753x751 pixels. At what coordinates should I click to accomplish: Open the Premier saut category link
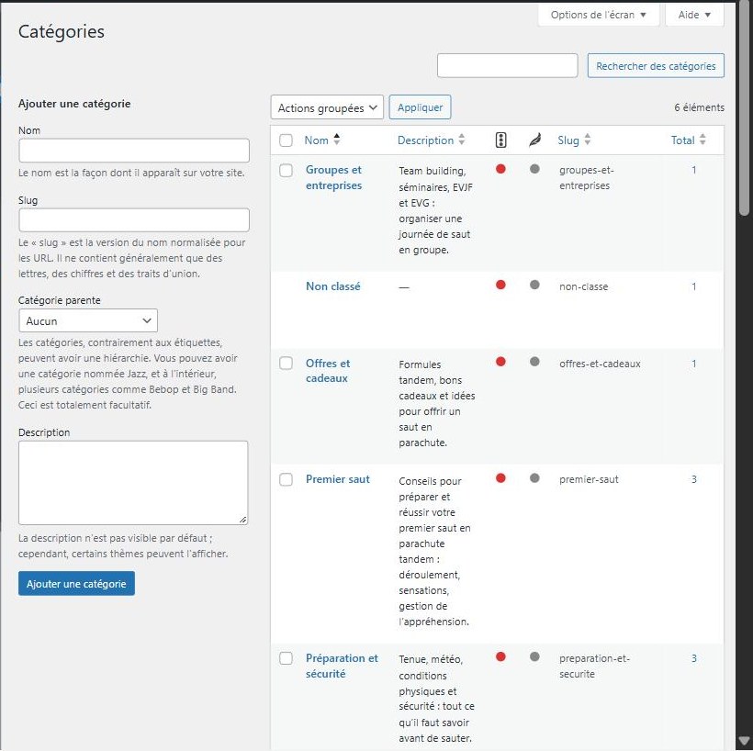pos(338,479)
